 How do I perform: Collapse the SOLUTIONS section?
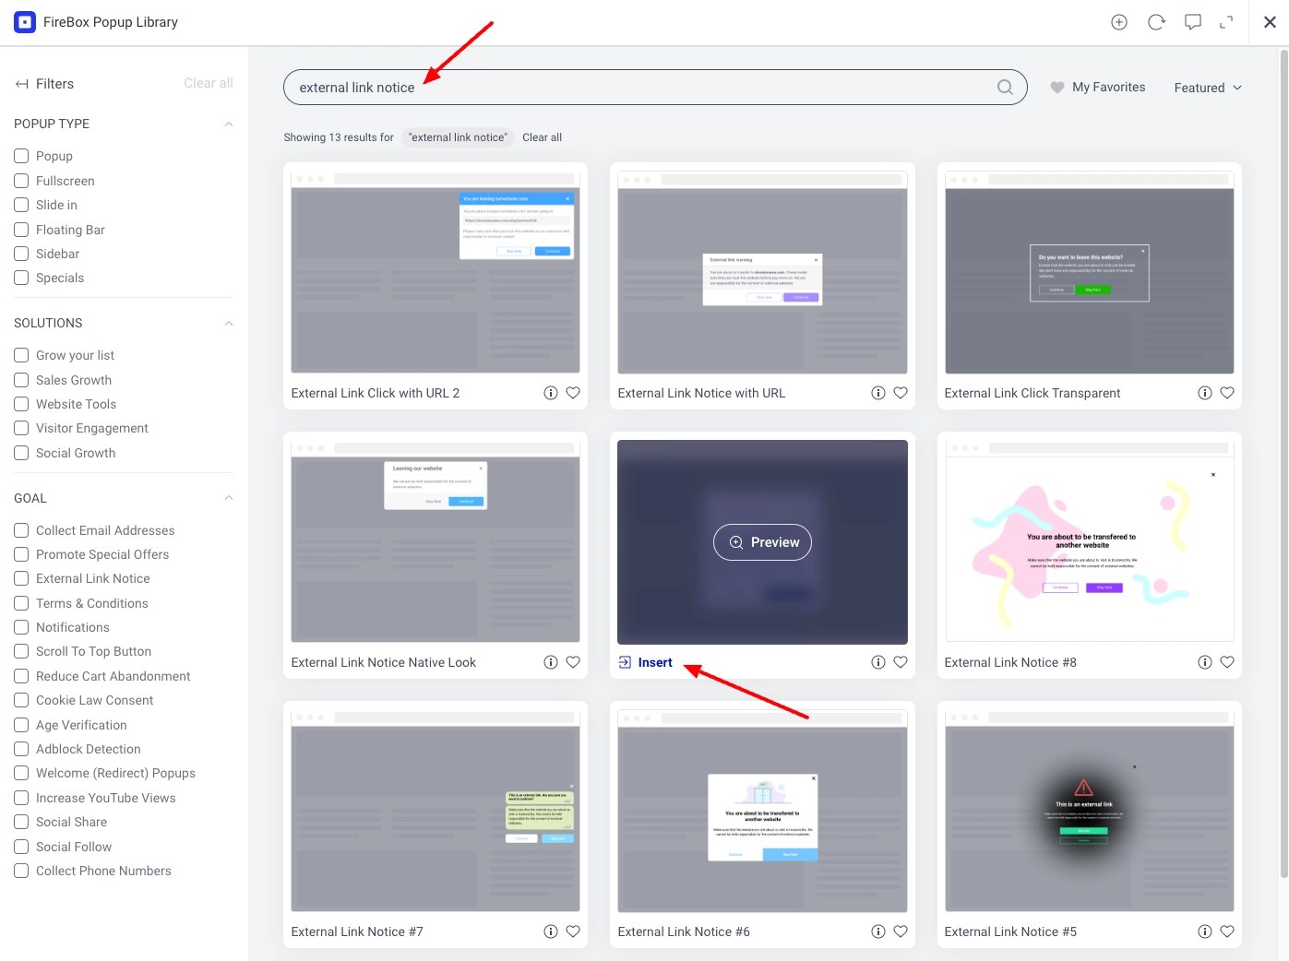(x=228, y=323)
